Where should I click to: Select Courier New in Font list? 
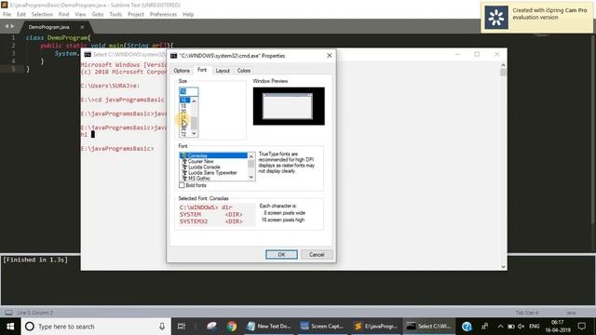213,161
